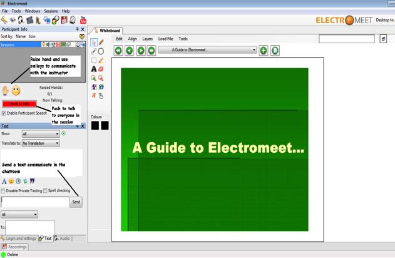Viewport: 395px width, 258px height.
Task: Switch to Login and settings tab
Action: [19, 239]
